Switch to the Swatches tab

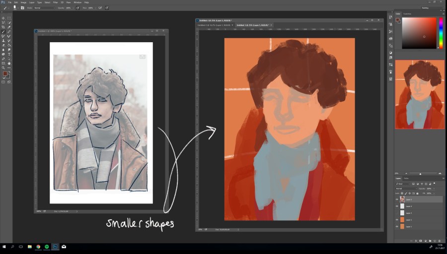click(x=408, y=13)
